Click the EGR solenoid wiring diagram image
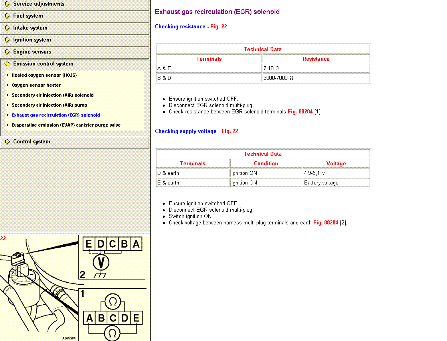This screenshot has height=341, width=447. tap(75, 287)
